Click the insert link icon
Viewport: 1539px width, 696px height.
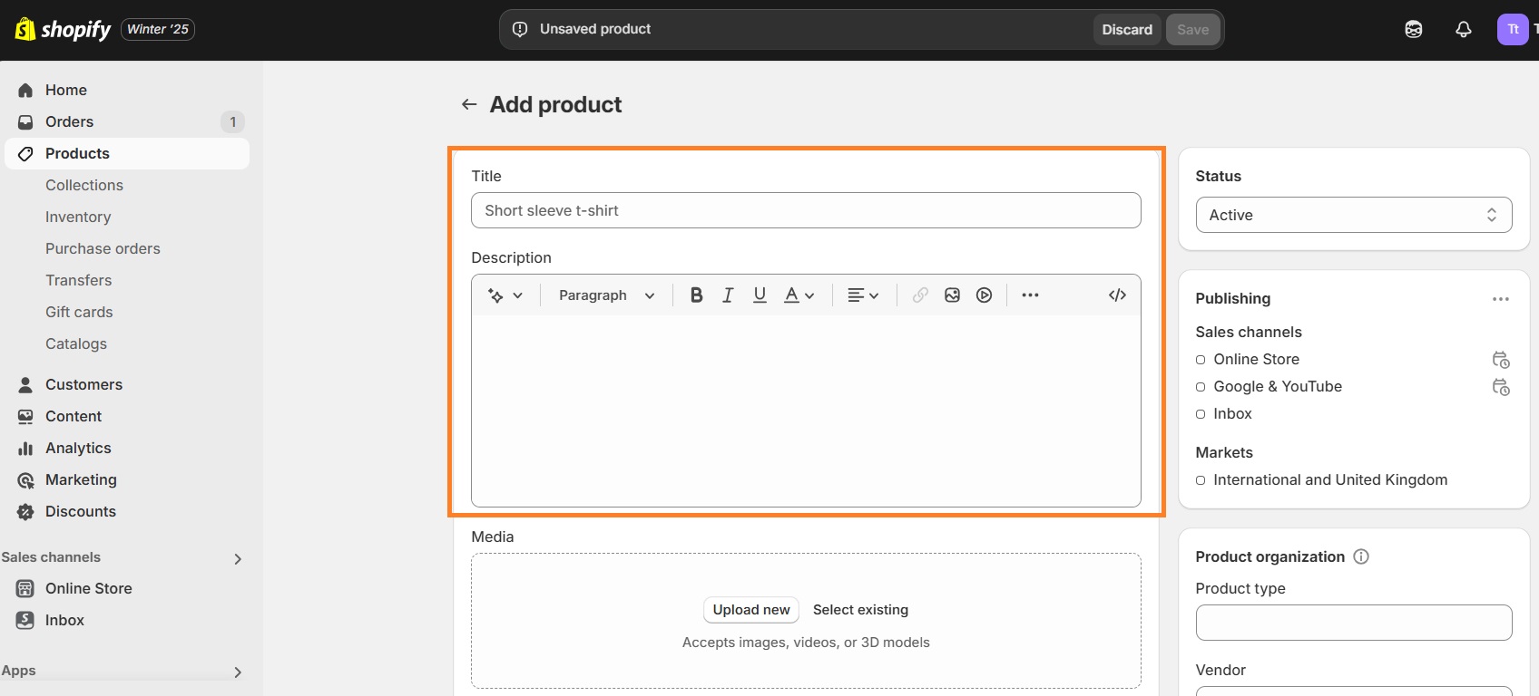920,295
